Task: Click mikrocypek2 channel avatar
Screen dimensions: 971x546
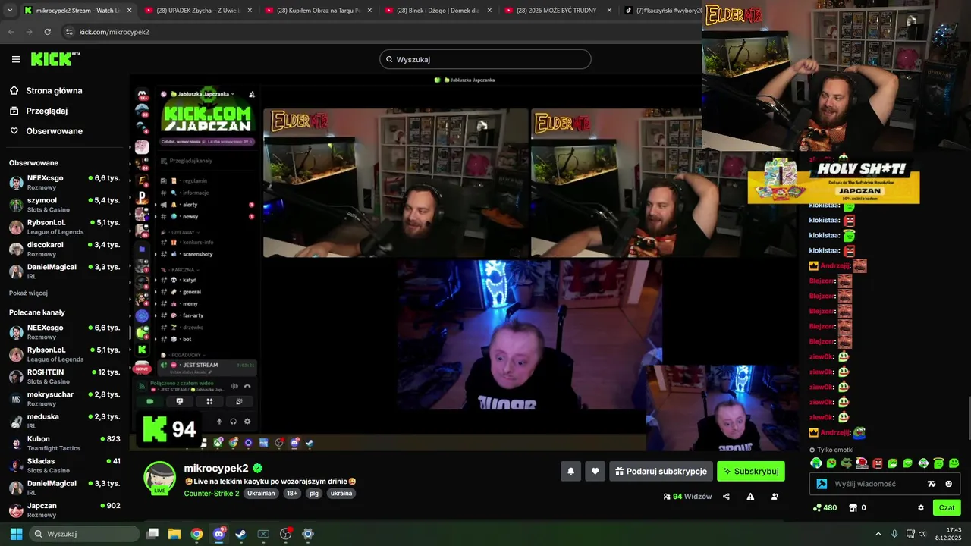Action: point(160,478)
